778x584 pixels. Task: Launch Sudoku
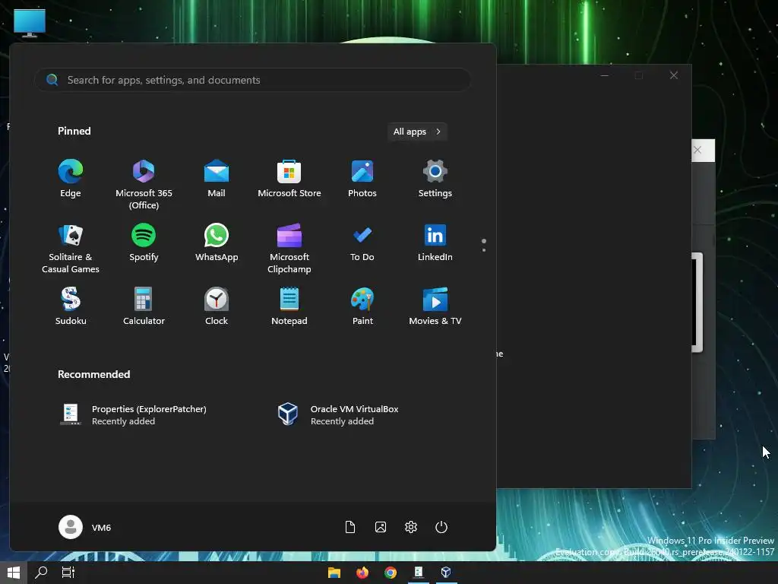71,306
